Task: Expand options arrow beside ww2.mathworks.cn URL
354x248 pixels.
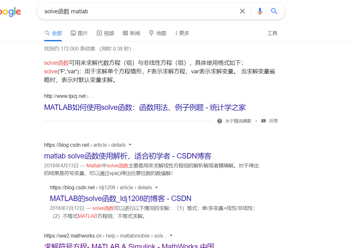Action: click(x=171, y=236)
